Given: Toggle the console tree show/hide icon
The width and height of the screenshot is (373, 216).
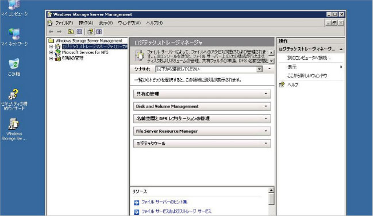Looking at the screenshot, I should click(x=79, y=32).
